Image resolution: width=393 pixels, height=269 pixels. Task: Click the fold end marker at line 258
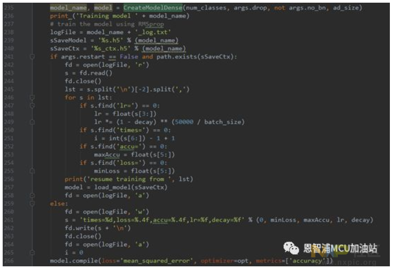32,195
